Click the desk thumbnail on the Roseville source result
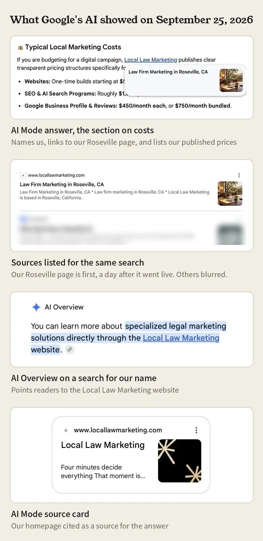This screenshot has height=541, width=263. click(x=230, y=193)
